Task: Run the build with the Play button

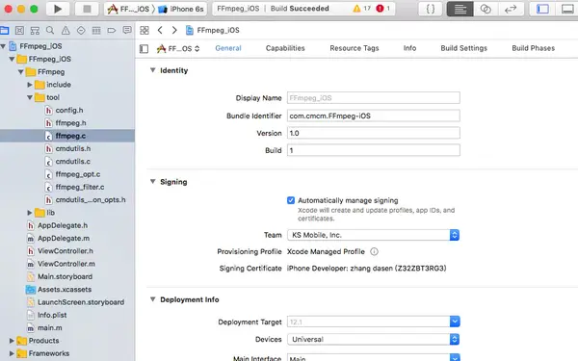Action: [58, 9]
